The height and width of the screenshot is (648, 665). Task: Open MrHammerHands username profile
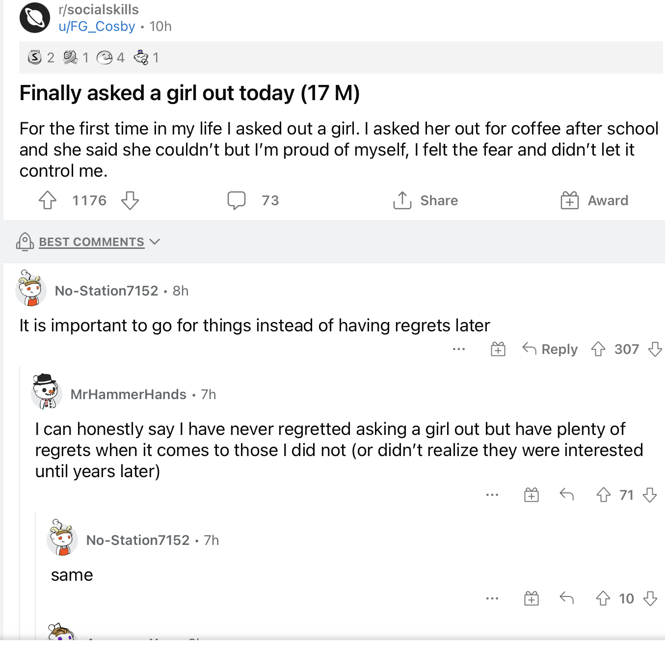[x=129, y=394]
